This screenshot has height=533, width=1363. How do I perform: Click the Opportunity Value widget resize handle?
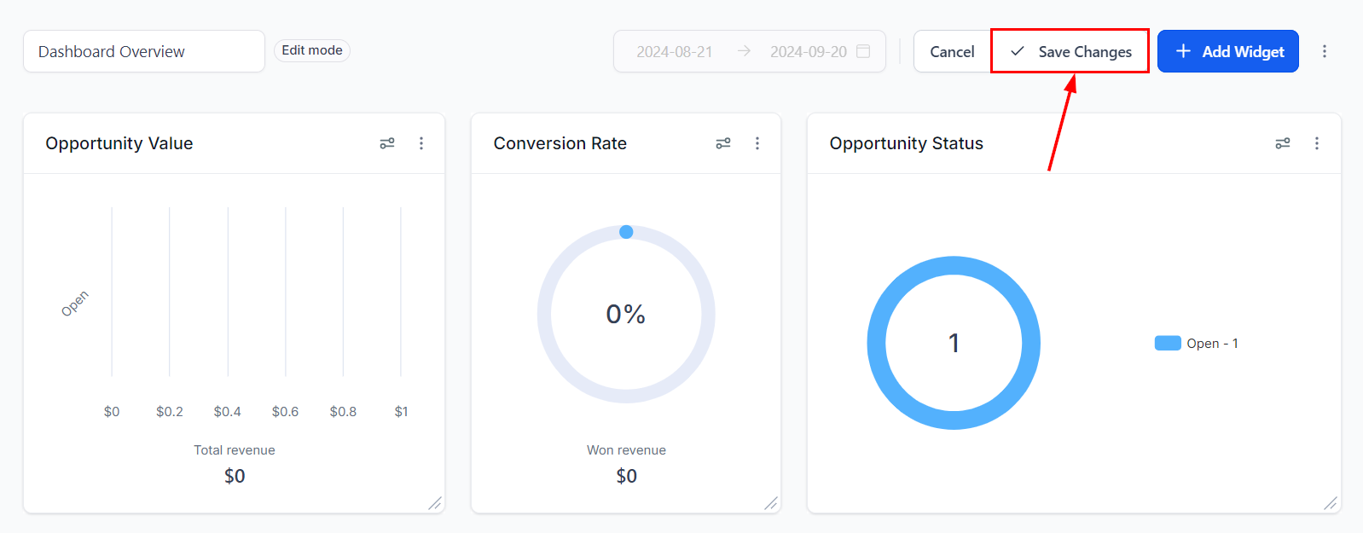(x=435, y=503)
